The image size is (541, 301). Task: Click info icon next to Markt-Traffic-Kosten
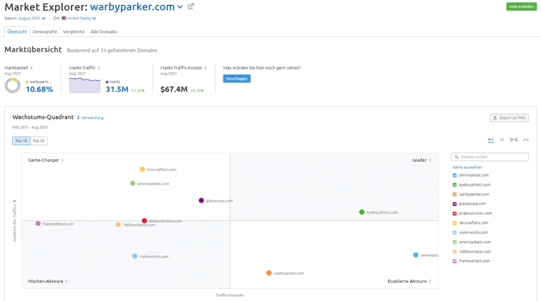(205, 67)
